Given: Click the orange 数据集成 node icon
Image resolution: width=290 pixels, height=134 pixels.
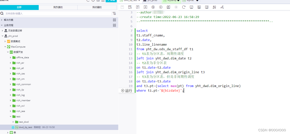Looking at the screenshot, I should point(9,41).
